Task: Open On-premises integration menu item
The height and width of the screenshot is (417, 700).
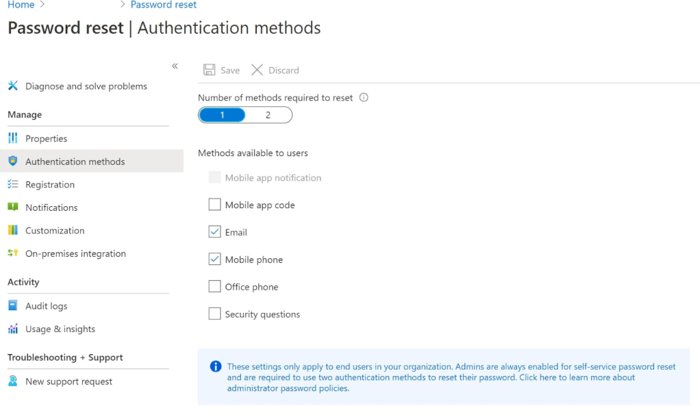Action: [x=75, y=253]
